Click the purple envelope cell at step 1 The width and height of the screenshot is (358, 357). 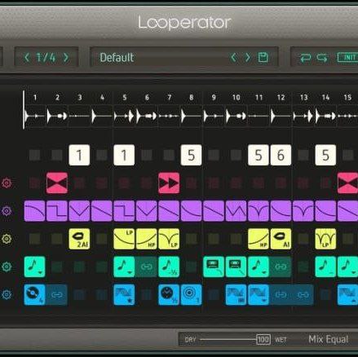(x=34, y=211)
